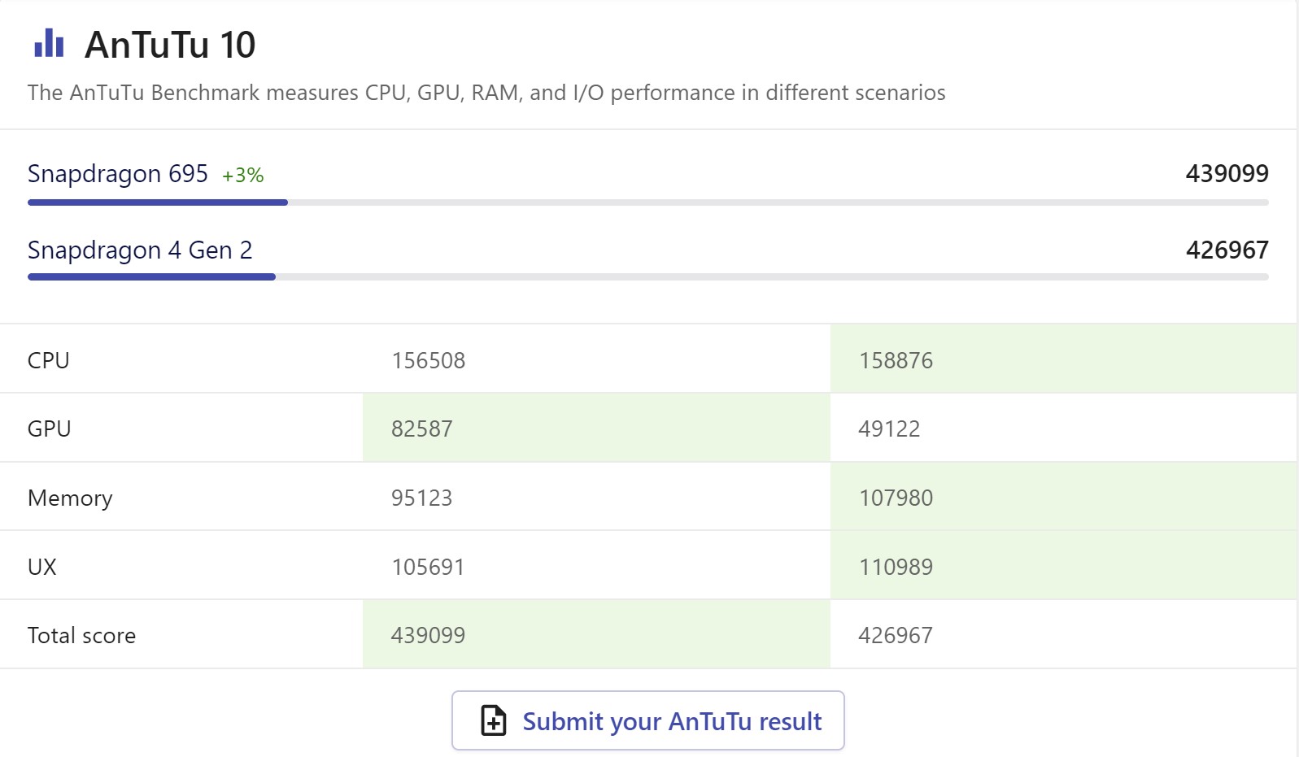Select the Memory row label
The image size is (1299, 757).
70,498
